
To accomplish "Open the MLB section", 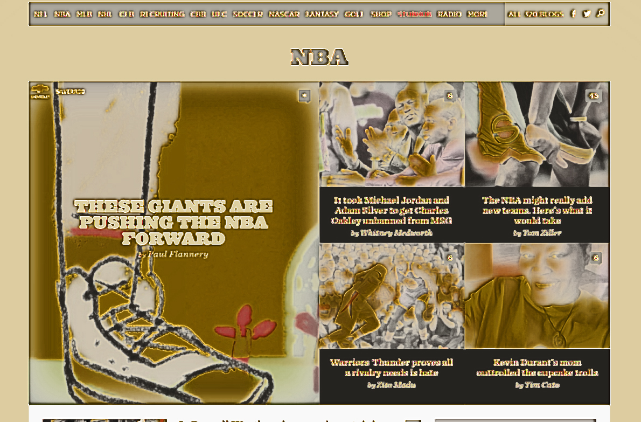I will click(84, 15).
